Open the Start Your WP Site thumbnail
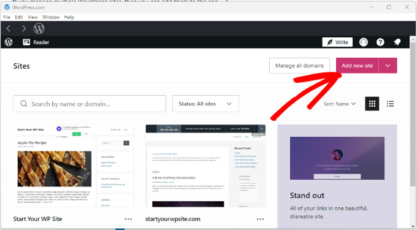This screenshot has width=417, height=230. (x=74, y=166)
